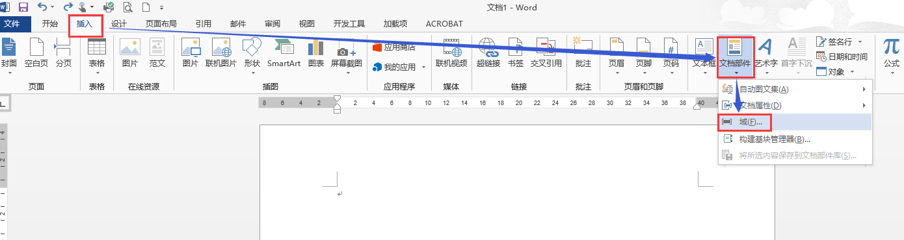Switch to the Design (设计) tab
904x240 pixels.
pyautogui.click(x=118, y=24)
